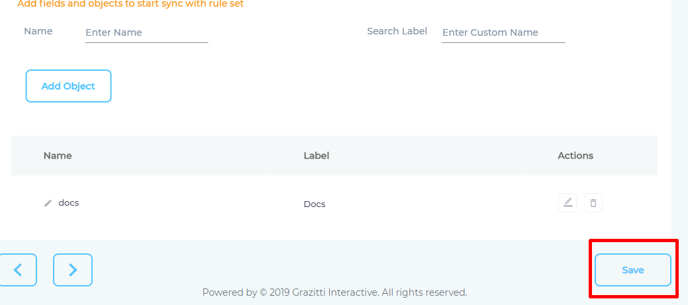Click the Name column header
Viewport: 688px width, 305px height.
58,155
